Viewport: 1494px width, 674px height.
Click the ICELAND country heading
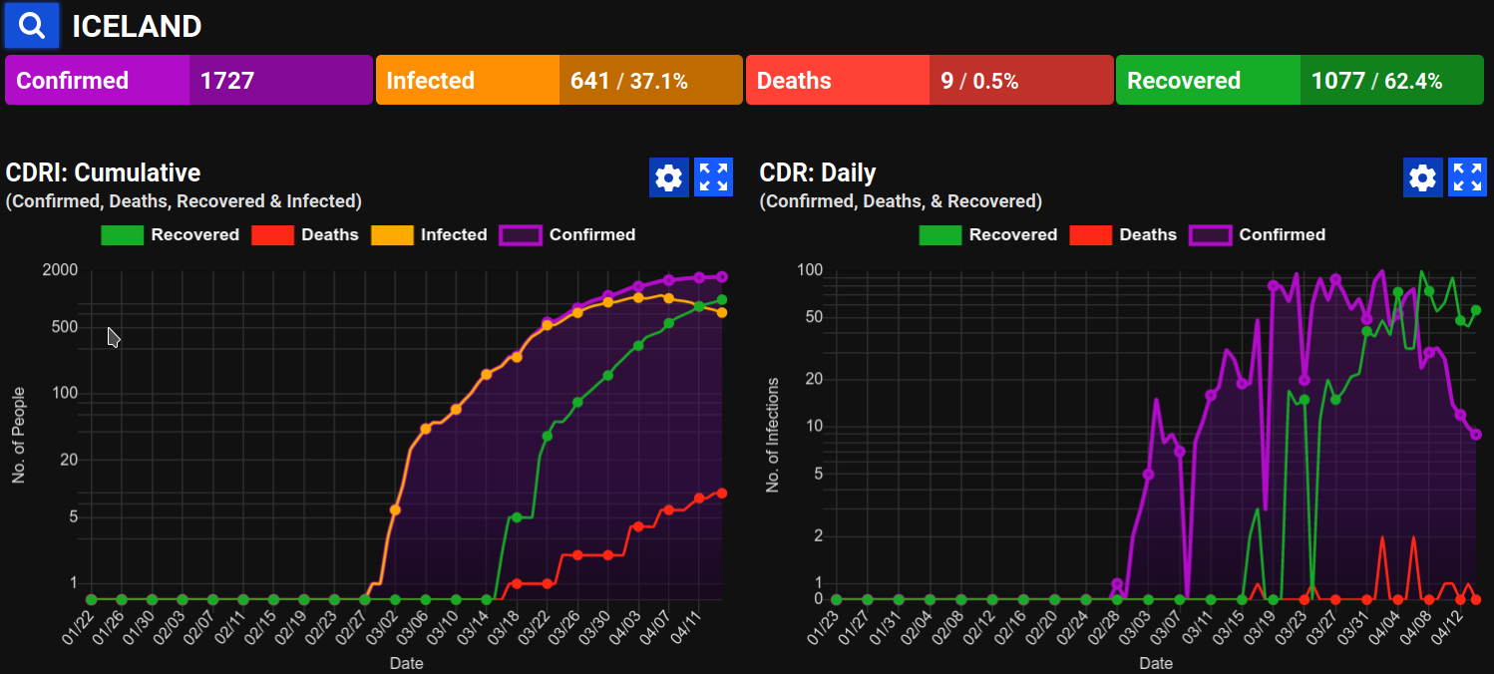click(x=137, y=27)
